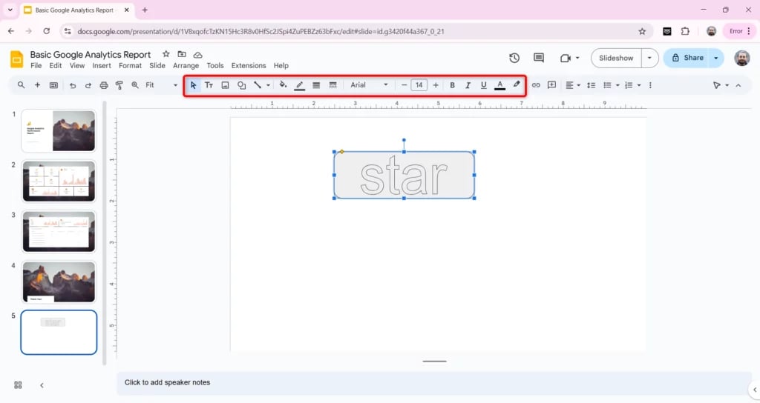
Task: Open version history clock icon
Action: (514, 58)
